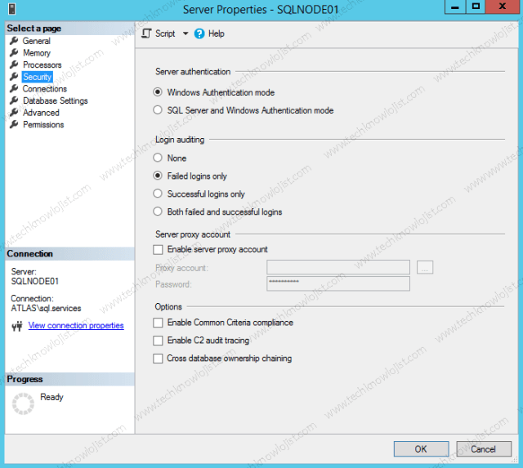The width and height of the screenshot is (523, 468).
Task: Enable Common Criteria compliance checkbox
Action: (158, 323)
